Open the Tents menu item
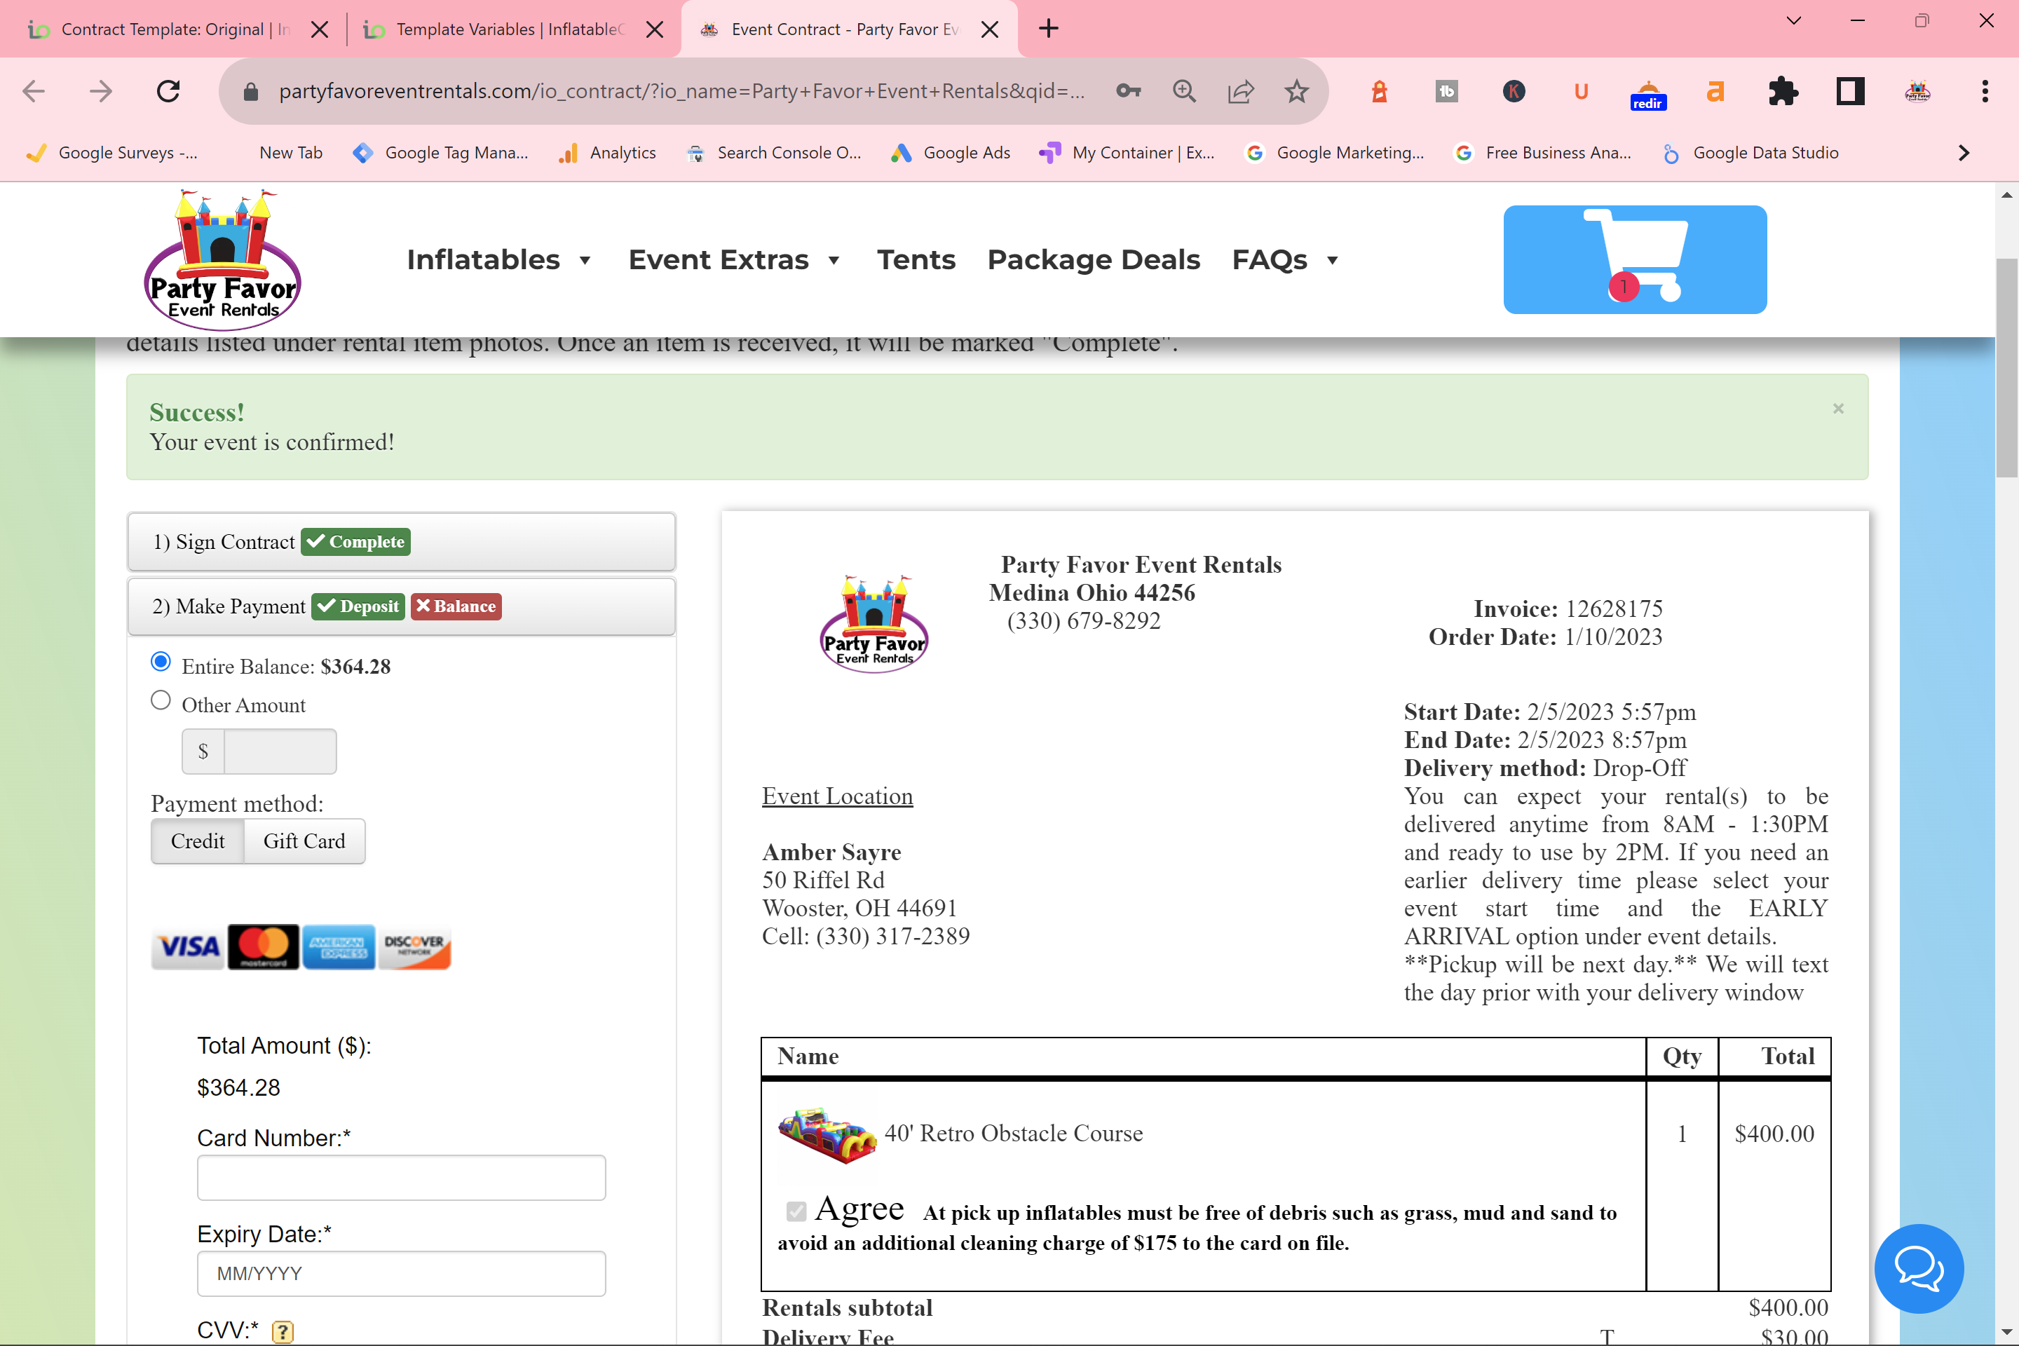2019x1346 pixels. 916,259
